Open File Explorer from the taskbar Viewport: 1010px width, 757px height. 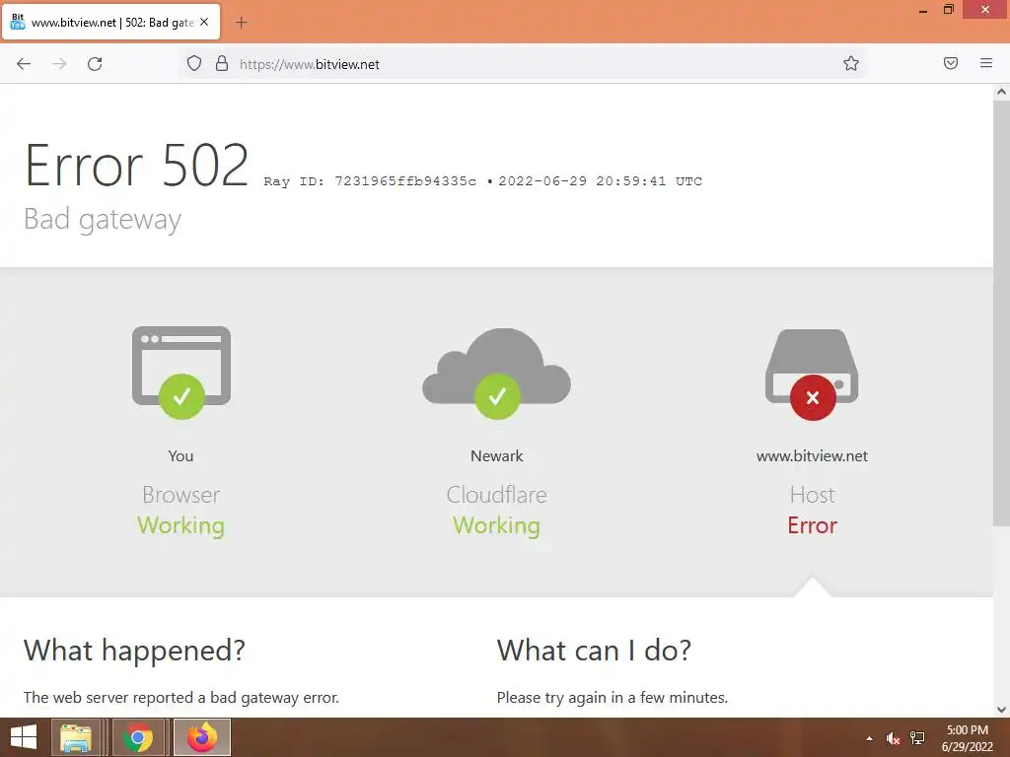pos(75,737)
